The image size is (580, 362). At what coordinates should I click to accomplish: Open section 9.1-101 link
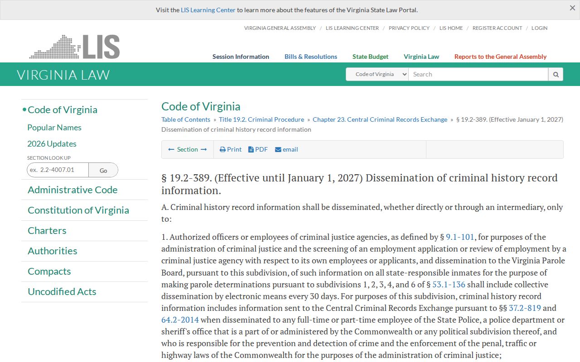point(460,237)
